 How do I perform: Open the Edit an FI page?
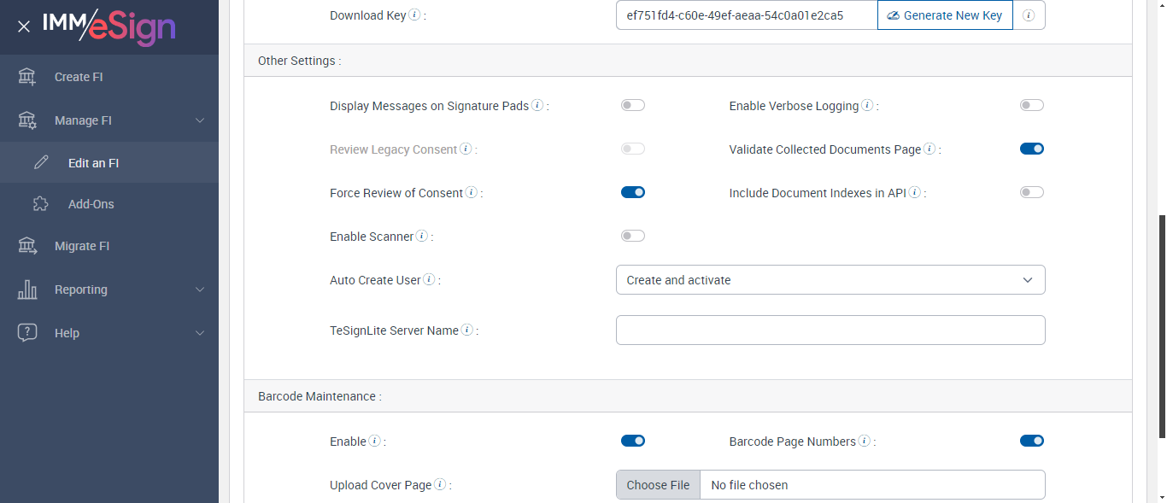point(93,162)
